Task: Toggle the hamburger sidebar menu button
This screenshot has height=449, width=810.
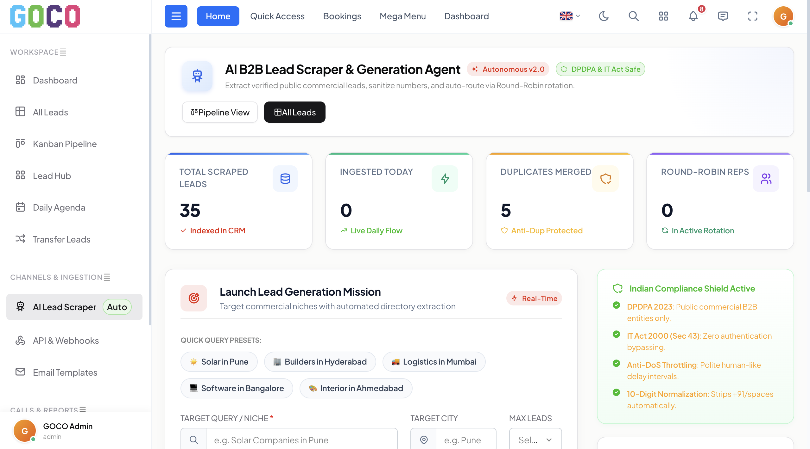Action: pyautogui.click(x=176, y=16)
